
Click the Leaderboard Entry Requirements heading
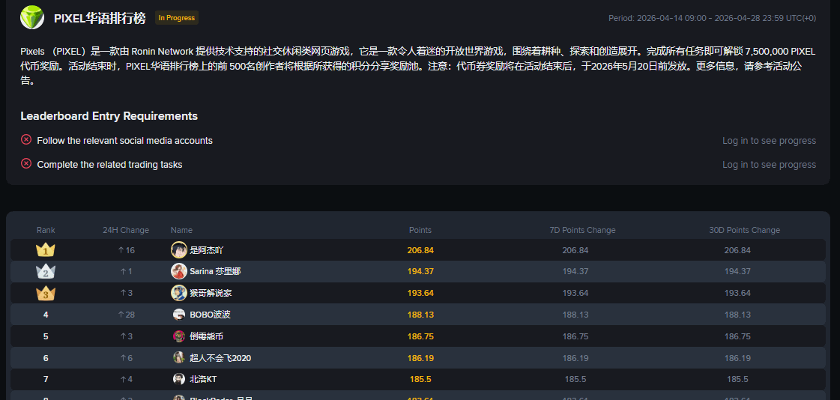coord(109,116)
